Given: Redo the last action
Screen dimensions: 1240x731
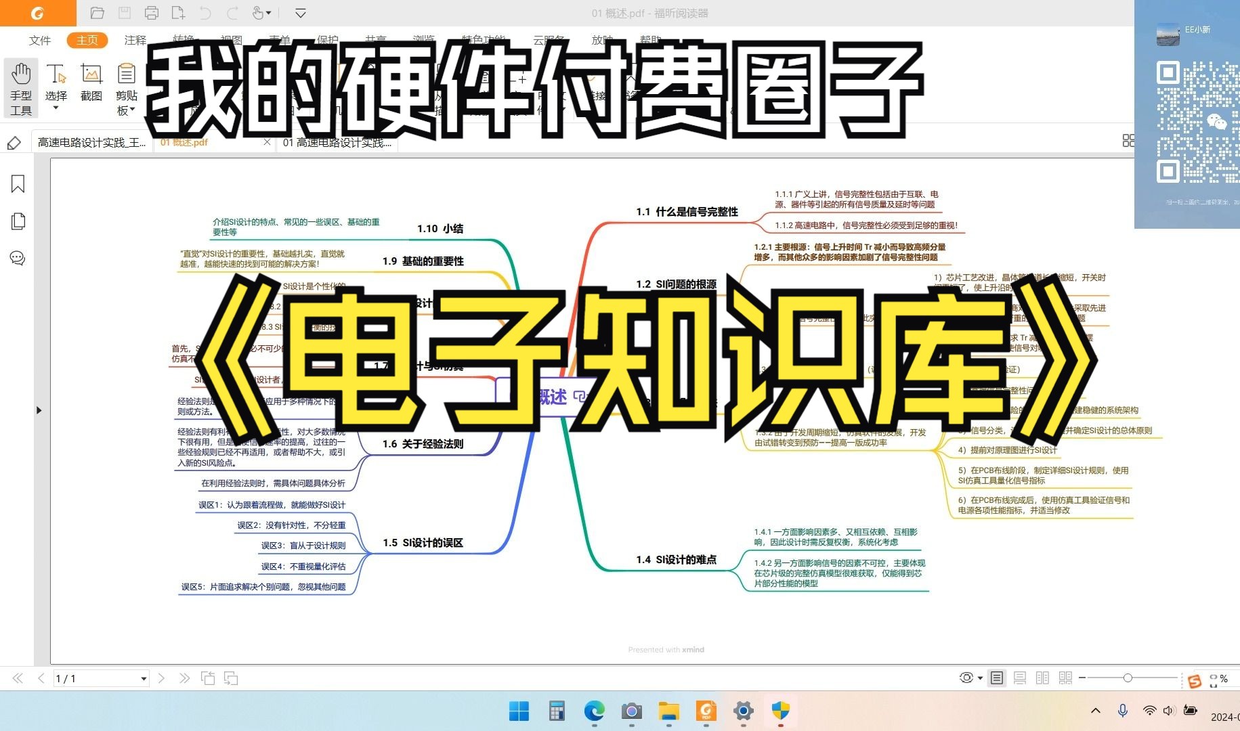Looking at the screenshot, I should 232,13.
